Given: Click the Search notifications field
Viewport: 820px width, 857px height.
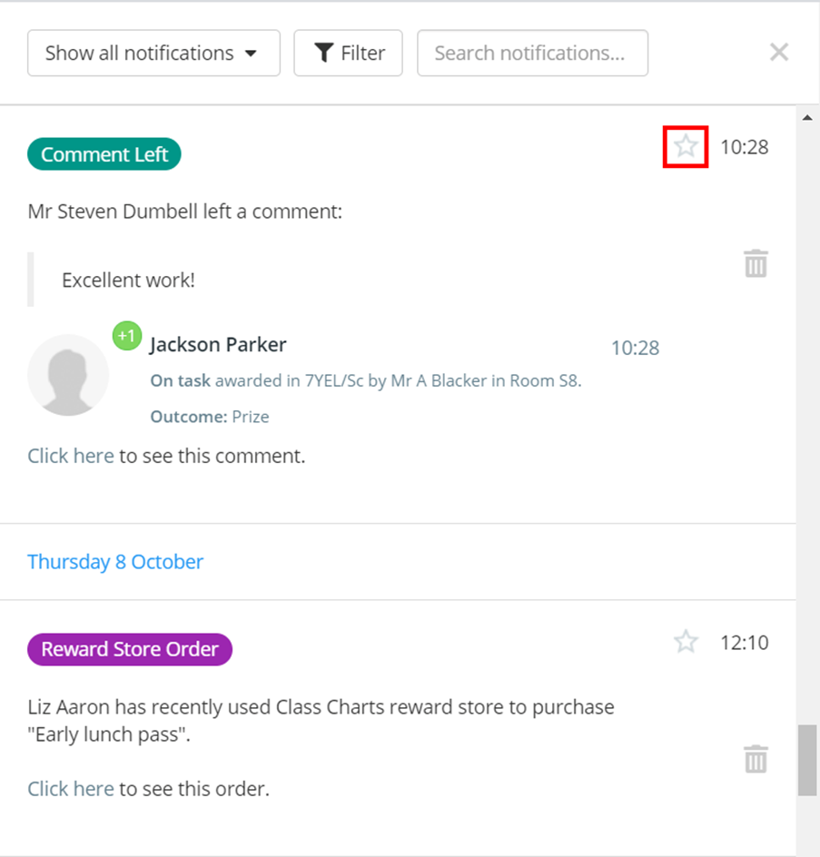Looking at the screenshot, I should [532, 53].
